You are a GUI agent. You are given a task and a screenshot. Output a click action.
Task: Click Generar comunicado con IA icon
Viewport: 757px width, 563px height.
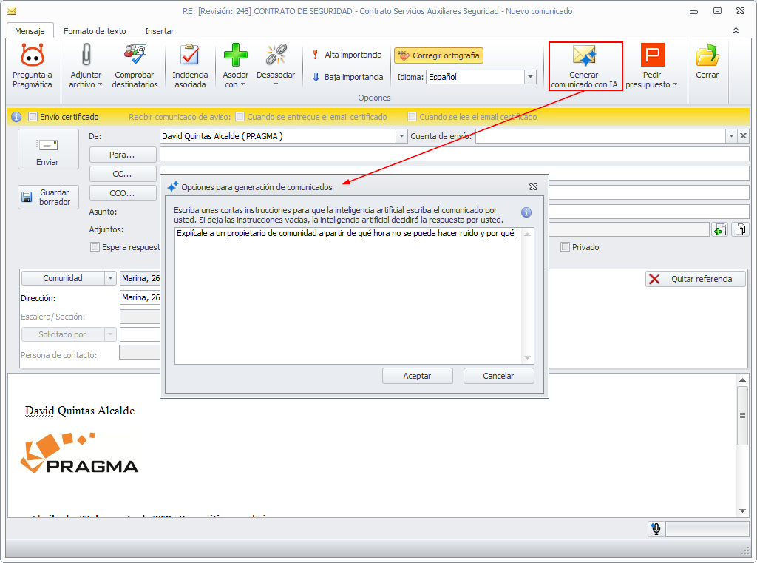584,55
